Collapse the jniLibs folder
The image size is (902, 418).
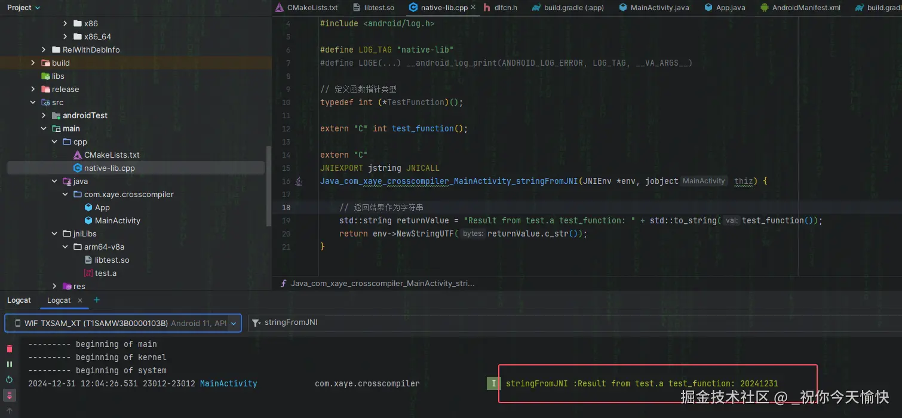click(x=55, y=233)
